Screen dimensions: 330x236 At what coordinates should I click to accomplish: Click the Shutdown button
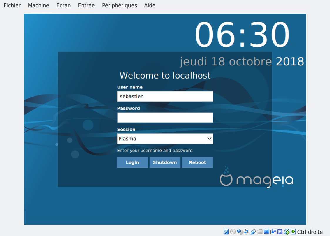point(165,162)
